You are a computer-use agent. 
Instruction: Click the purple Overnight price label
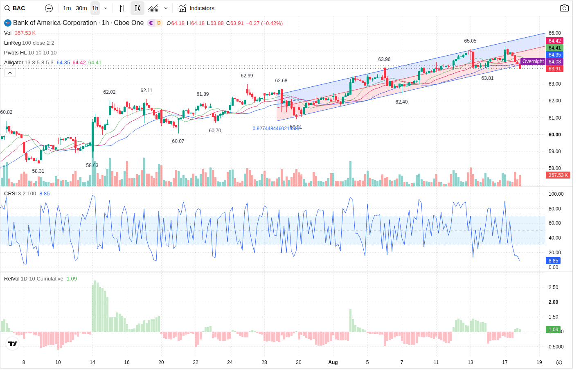pos(533,62)
